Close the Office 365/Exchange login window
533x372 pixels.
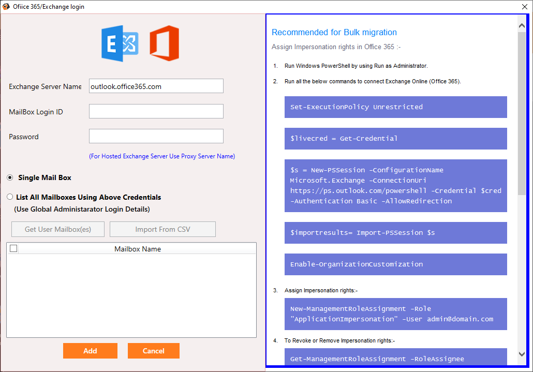[525, 7]
